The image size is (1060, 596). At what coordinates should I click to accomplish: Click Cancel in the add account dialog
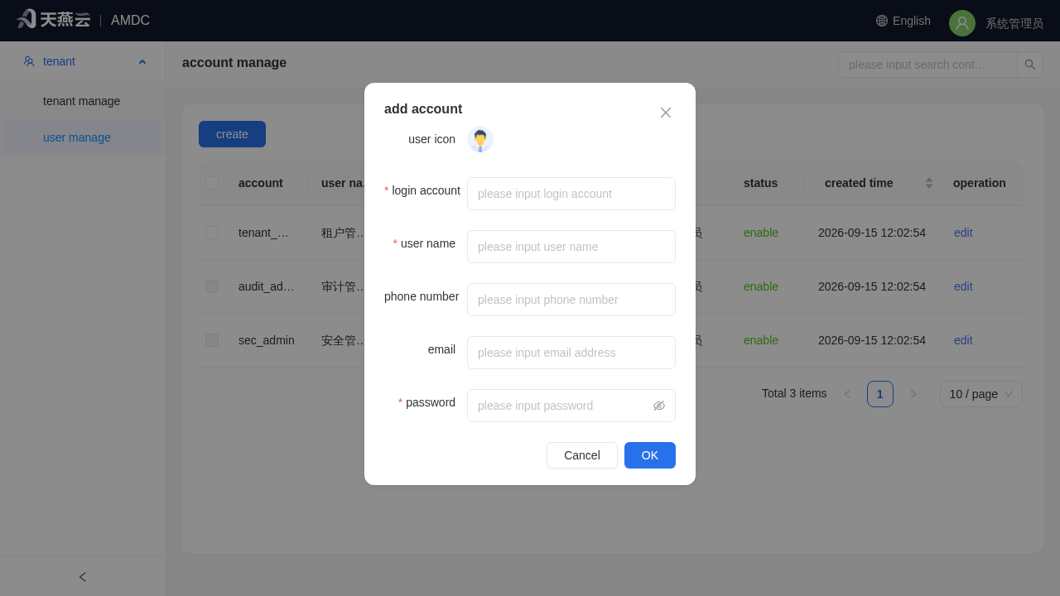[582, 455]
